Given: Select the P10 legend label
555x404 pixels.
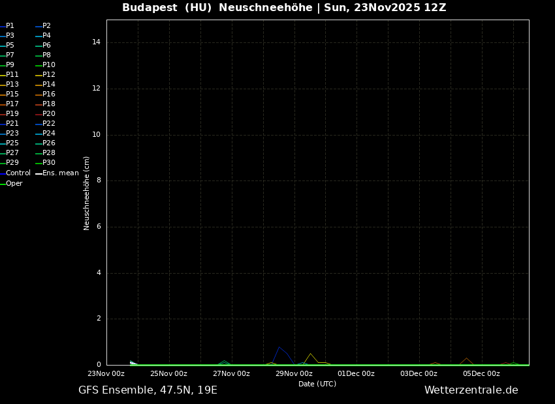Looking at the screenshot, I should (x=48, y=65).
